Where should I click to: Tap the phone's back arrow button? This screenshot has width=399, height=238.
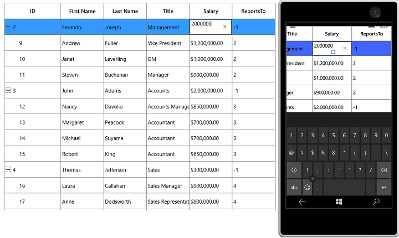click(x=302, y=202)
